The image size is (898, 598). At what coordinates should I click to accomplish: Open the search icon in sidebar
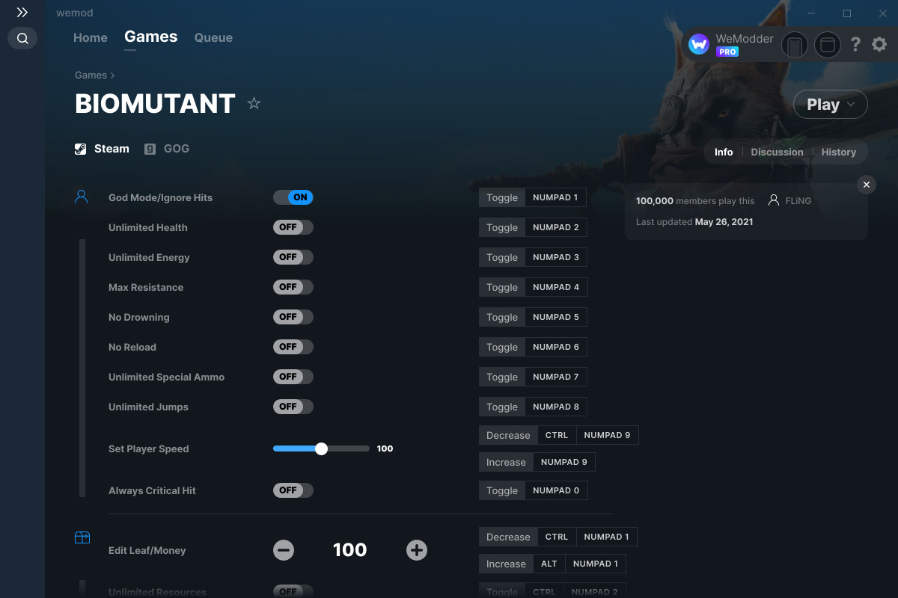click(x=22, y=38)
